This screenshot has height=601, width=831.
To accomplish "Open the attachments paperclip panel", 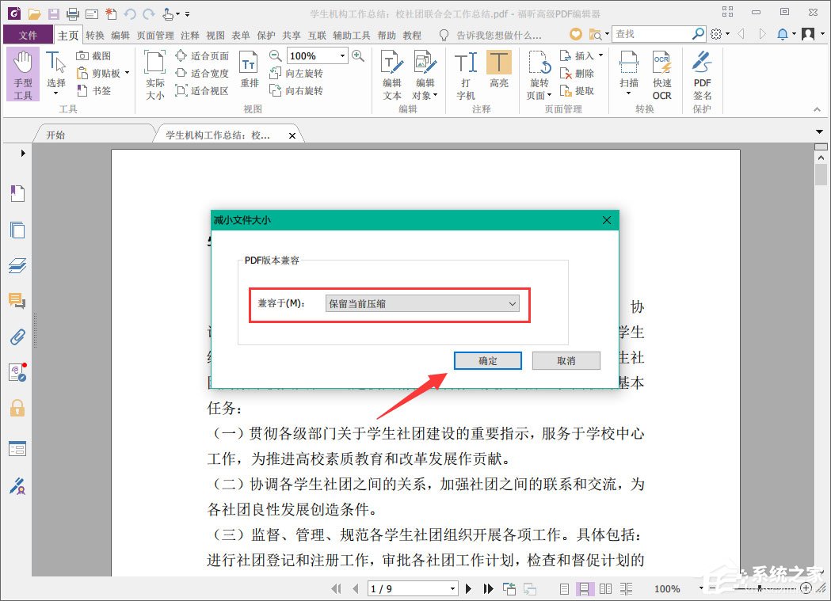I will coord(17,336).
